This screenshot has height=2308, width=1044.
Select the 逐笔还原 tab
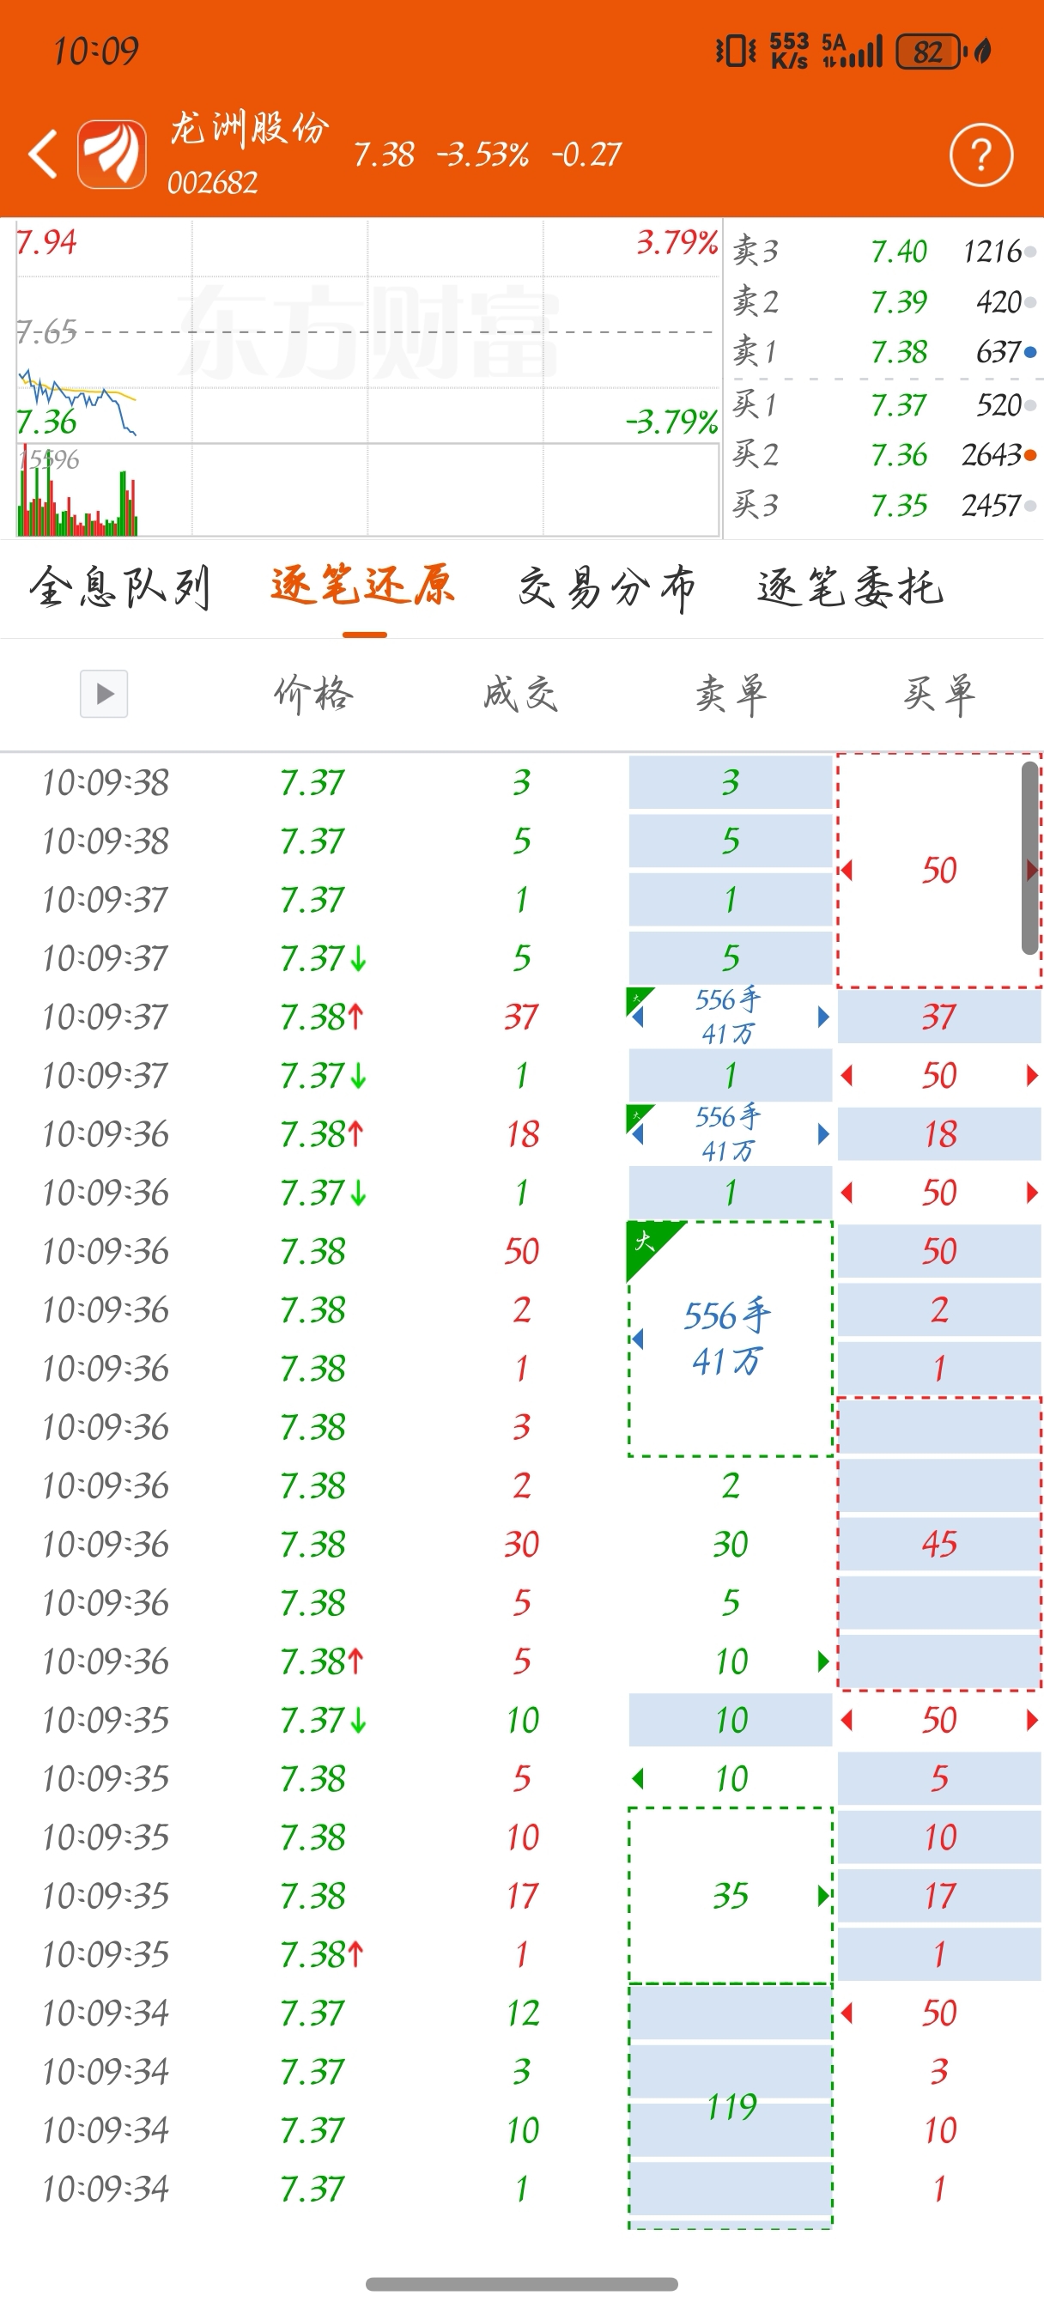(x=363, y=589)
